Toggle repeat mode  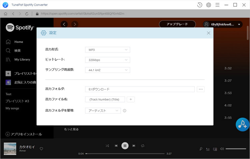[143, 146]
